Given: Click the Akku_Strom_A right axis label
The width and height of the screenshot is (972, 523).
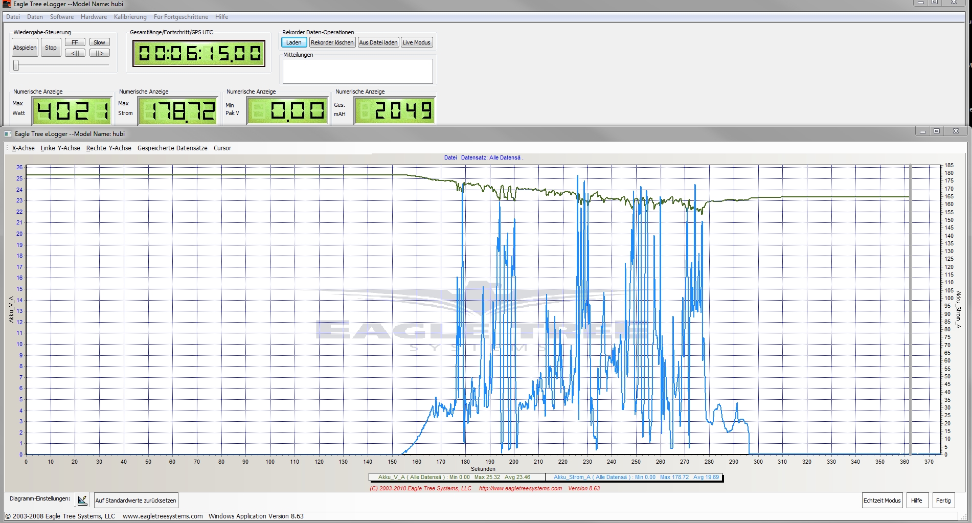Looking at the screenshot, I should (x=959, y=309).
